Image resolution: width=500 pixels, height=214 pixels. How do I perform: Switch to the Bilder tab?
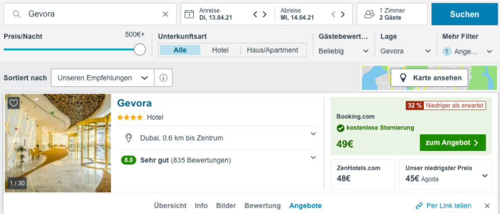pyautogui.click(x=226, y=206)
